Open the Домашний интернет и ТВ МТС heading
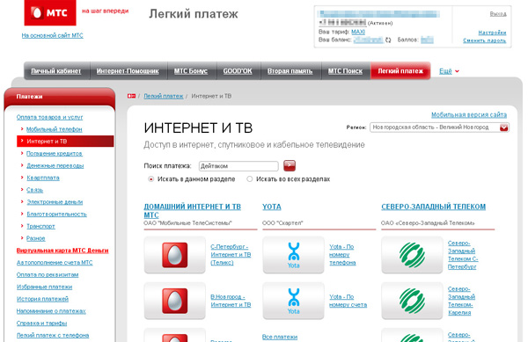528x342 pixels. [x=192, y=211]
